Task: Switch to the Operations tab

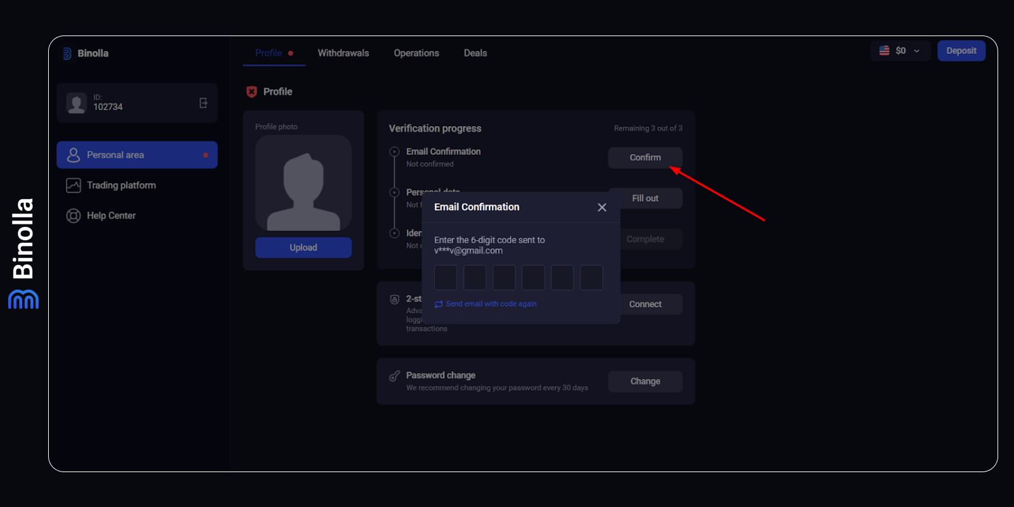Action: 416,53
